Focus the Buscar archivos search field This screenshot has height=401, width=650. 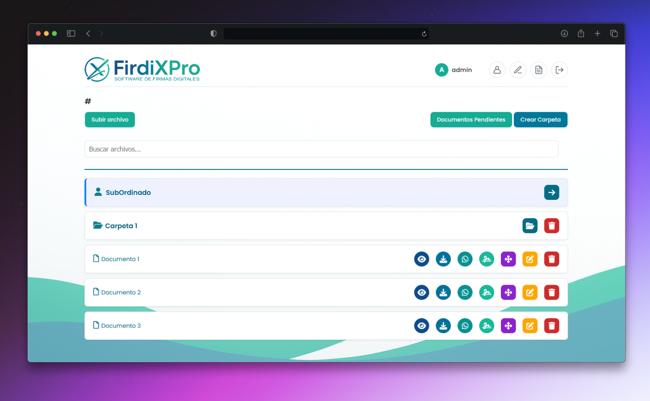[x=321, y=149]
